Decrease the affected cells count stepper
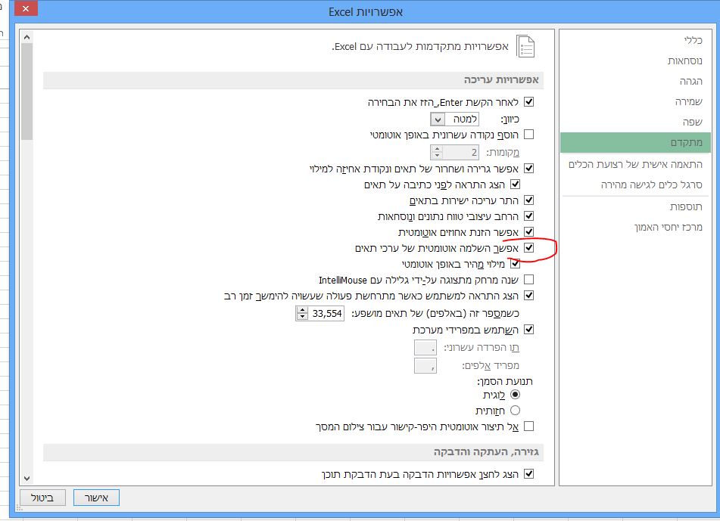This screenshot has width=720, height=521. click(x=302, y=317)
